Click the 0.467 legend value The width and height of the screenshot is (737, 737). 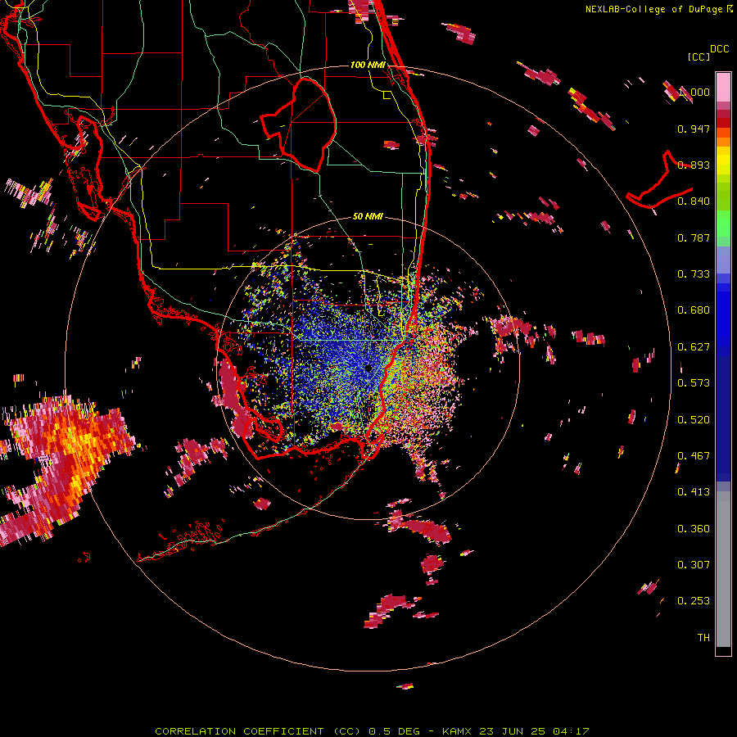pyautogui.click(x=694, y=456)
